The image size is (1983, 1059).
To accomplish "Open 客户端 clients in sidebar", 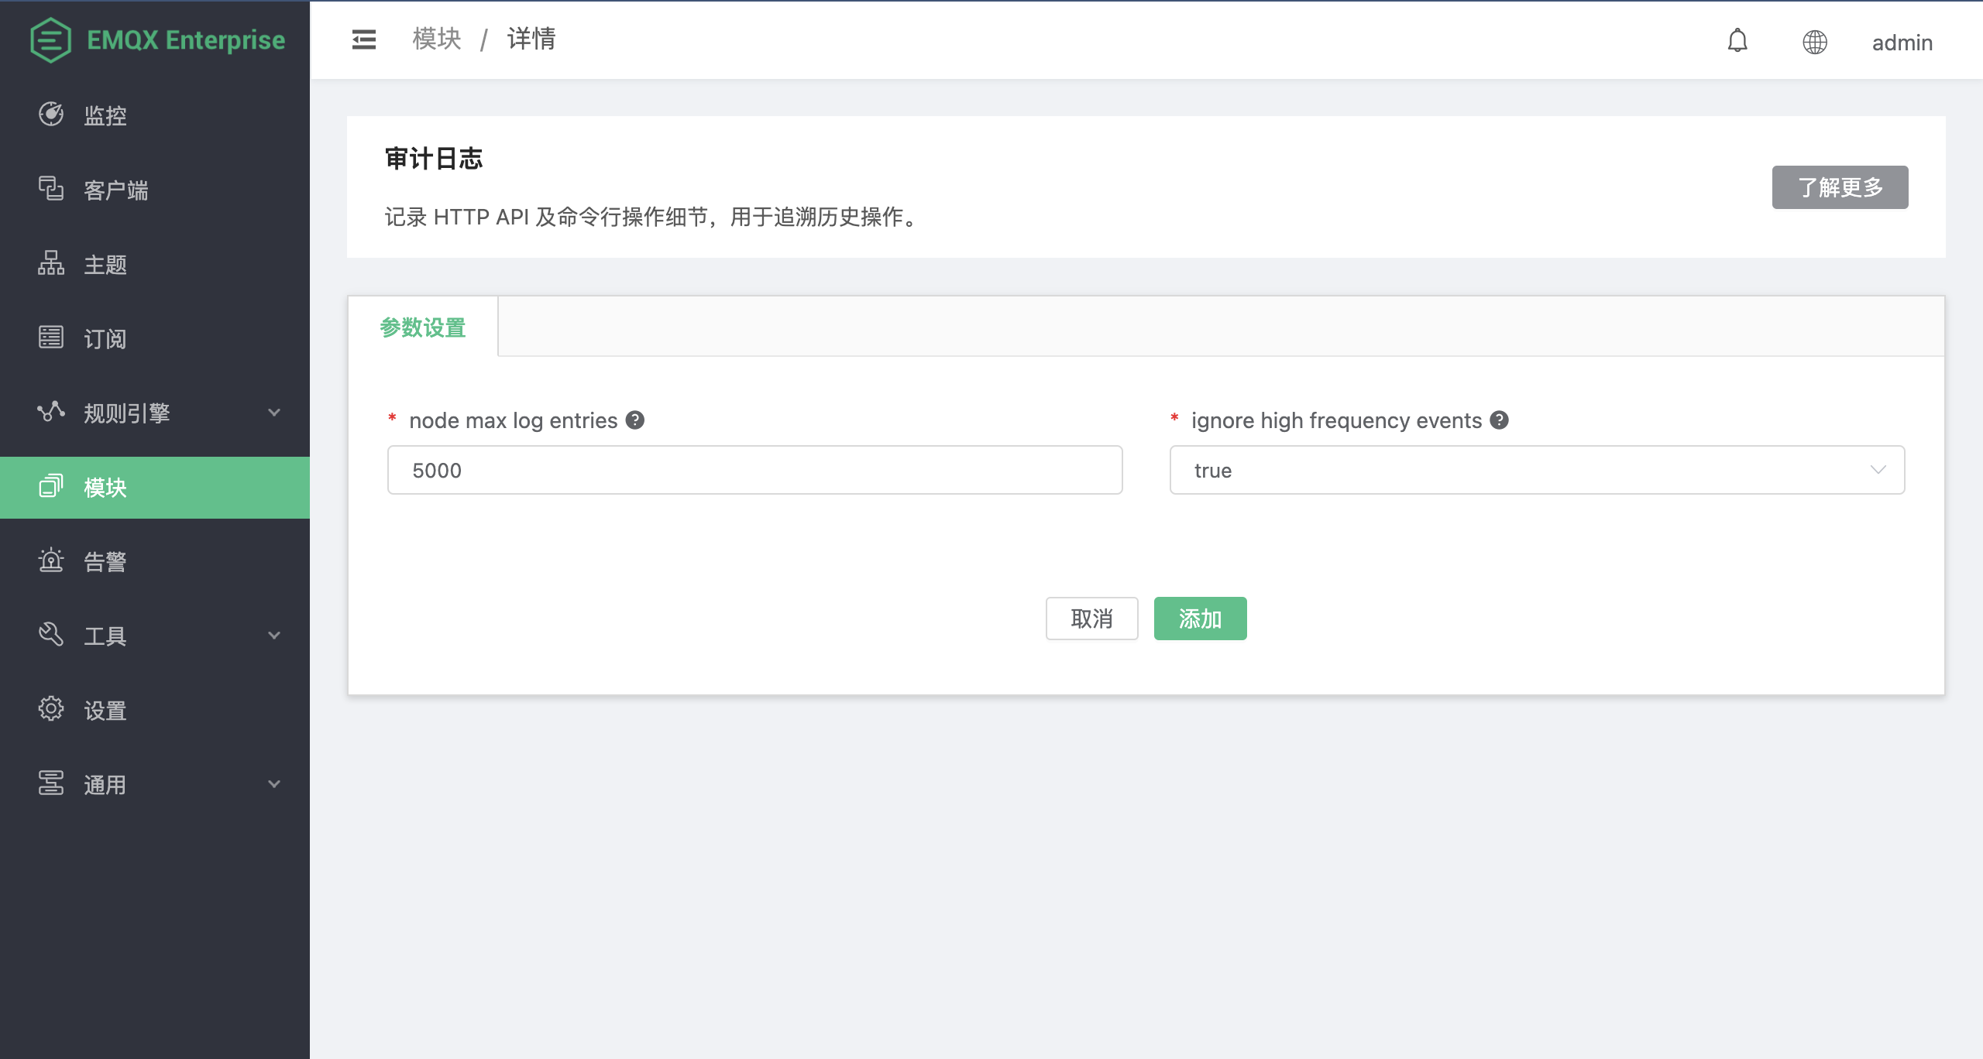I will click(115, 190).
